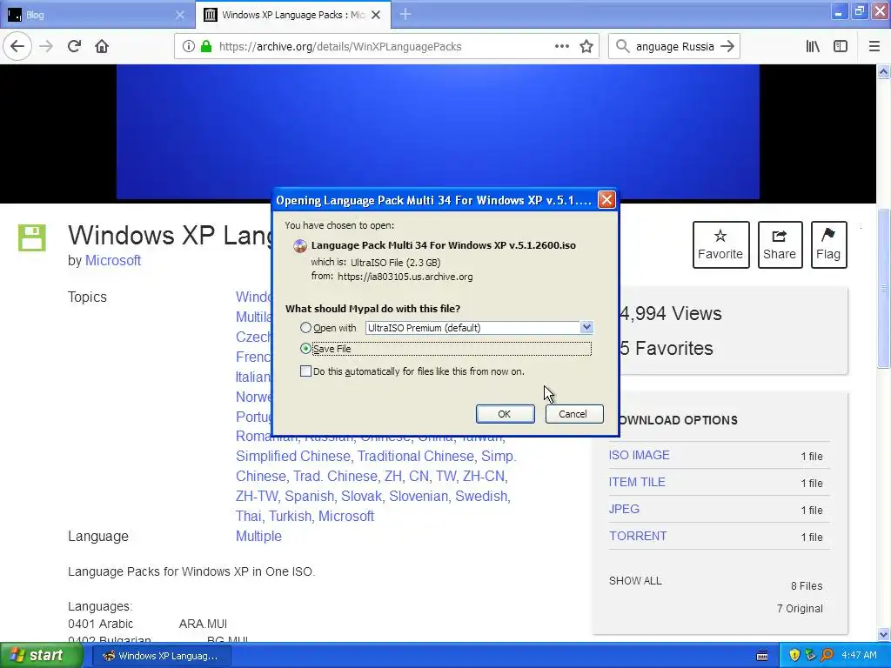Click the Swedish topic link
Screen dimensions: 891x668
[480, 496]
